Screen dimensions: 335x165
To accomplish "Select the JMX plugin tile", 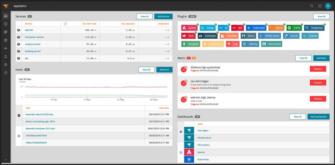I will point(238,28).
